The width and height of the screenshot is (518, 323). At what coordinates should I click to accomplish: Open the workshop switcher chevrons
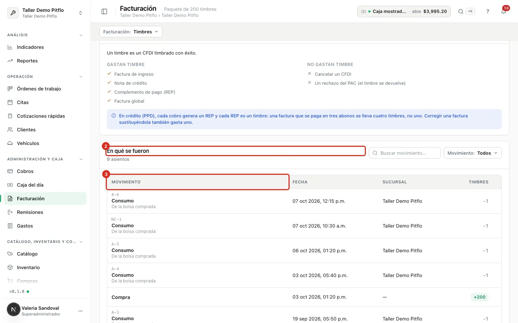click(x=81, y=13)
